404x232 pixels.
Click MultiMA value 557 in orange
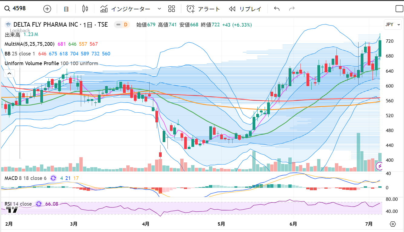click(x=83, y=44)
